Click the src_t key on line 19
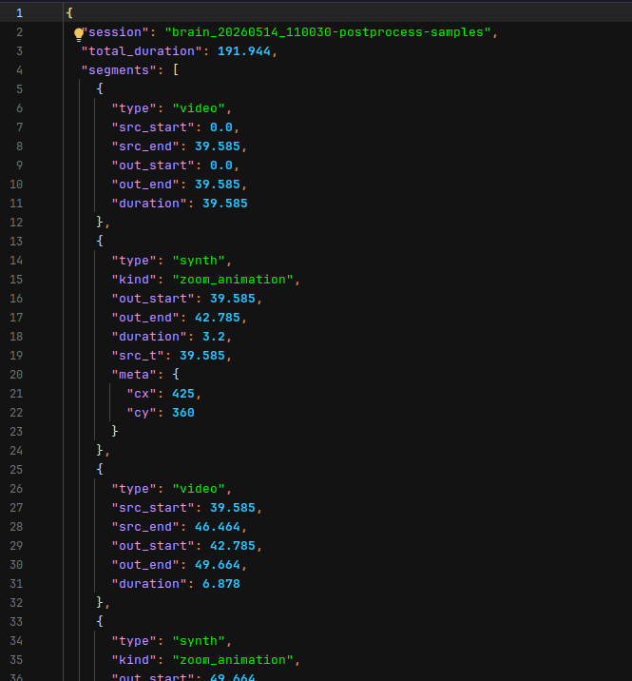632x681 pixels. pyautogui.click(x=138, y=356)
